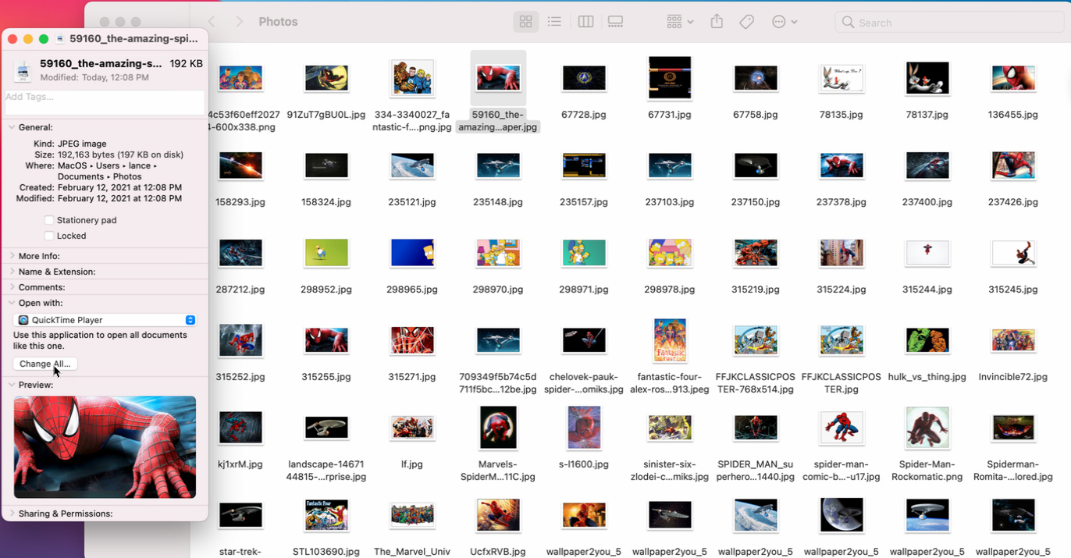1071x558 pixels.
Task: Click the kj1xrM.jpg file name label
Action: (240, 464)
